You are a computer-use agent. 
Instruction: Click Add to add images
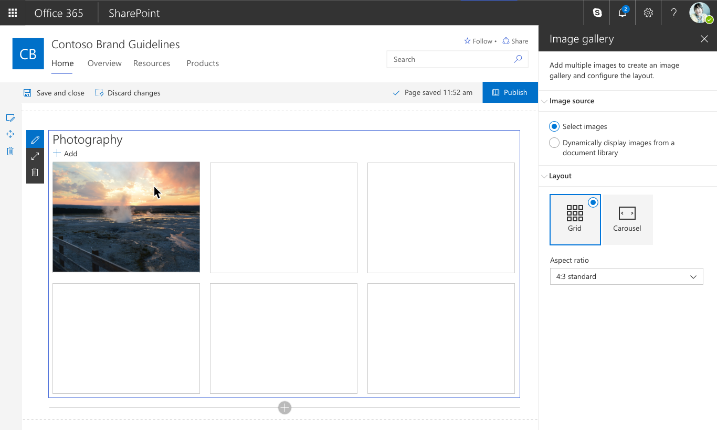pos(65,154)
